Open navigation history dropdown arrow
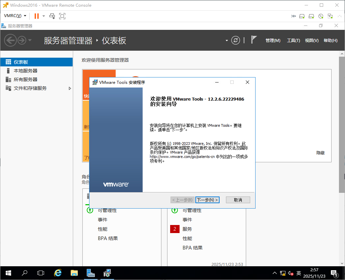The width and height of the screenshot is (345, 280). (x=30, y=40)
